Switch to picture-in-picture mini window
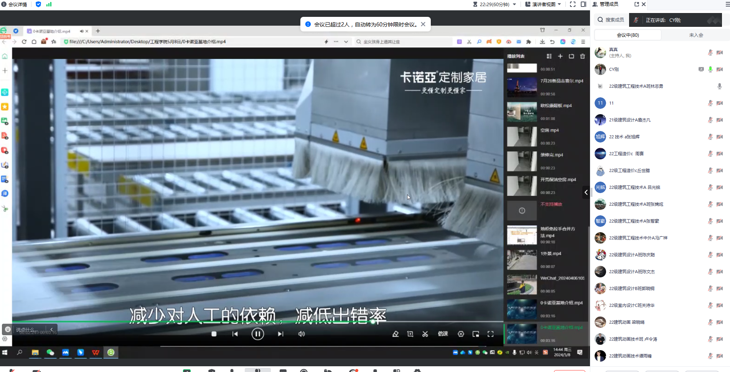The width and height of the screenshot is (730, 372). [476, 334]
